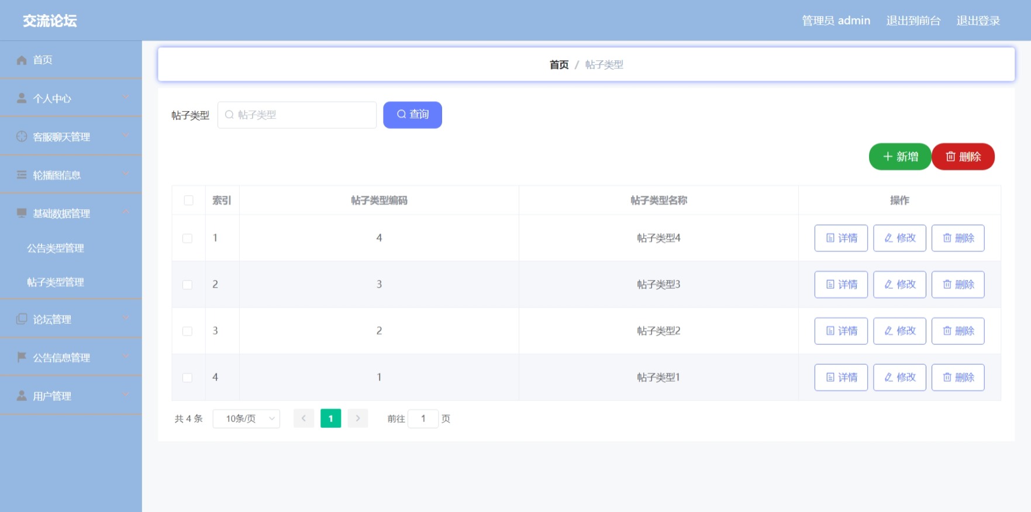Check the box for the 帖子类型1 row
Image resolution: width=1031 pixels, height=512 pixels.
[x=187, y=378]
